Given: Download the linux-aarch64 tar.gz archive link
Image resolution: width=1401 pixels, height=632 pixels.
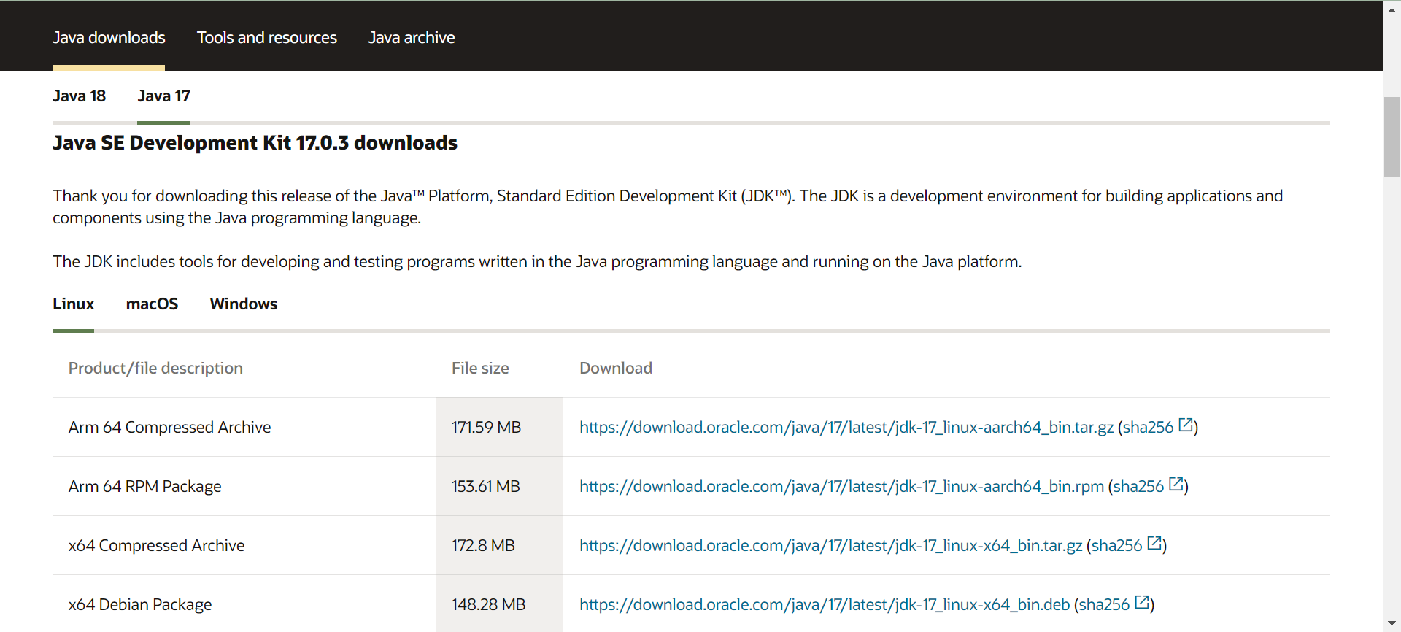Looking at the screenshot, I should click(846, 427).
